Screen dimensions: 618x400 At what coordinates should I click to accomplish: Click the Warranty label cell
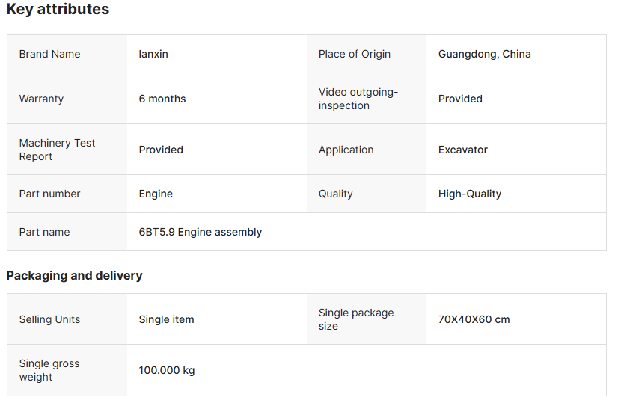click(x=41, y=99)
